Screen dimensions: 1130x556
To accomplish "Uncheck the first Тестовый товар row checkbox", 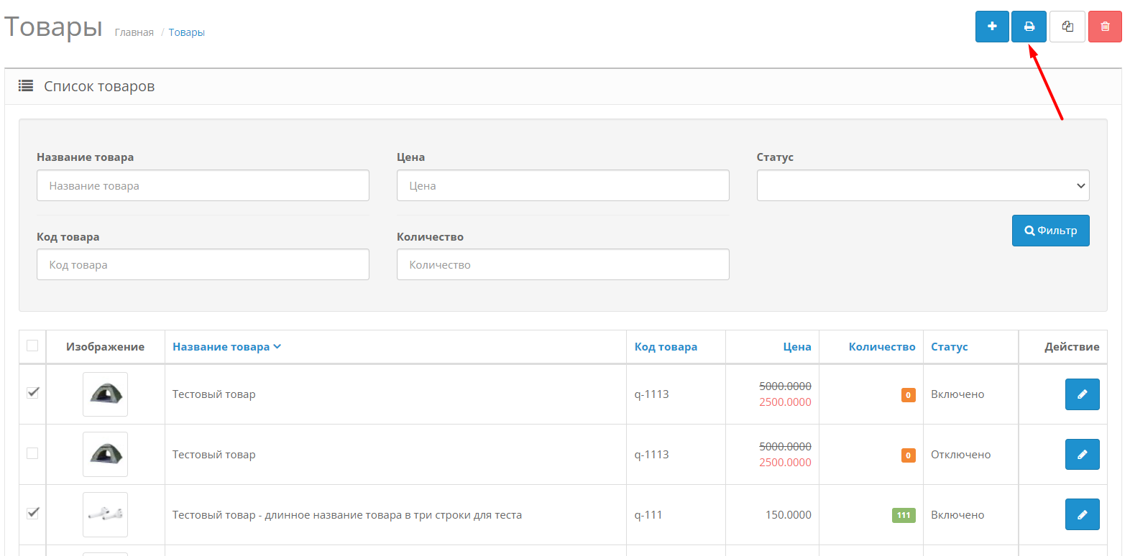I will coord(32,393).
